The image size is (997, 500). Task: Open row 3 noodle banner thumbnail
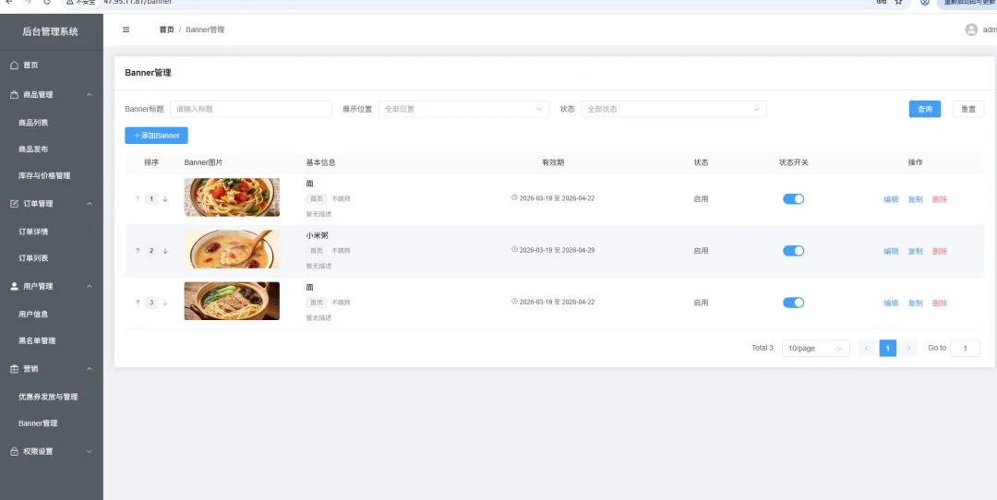click(x=232, y=301)
